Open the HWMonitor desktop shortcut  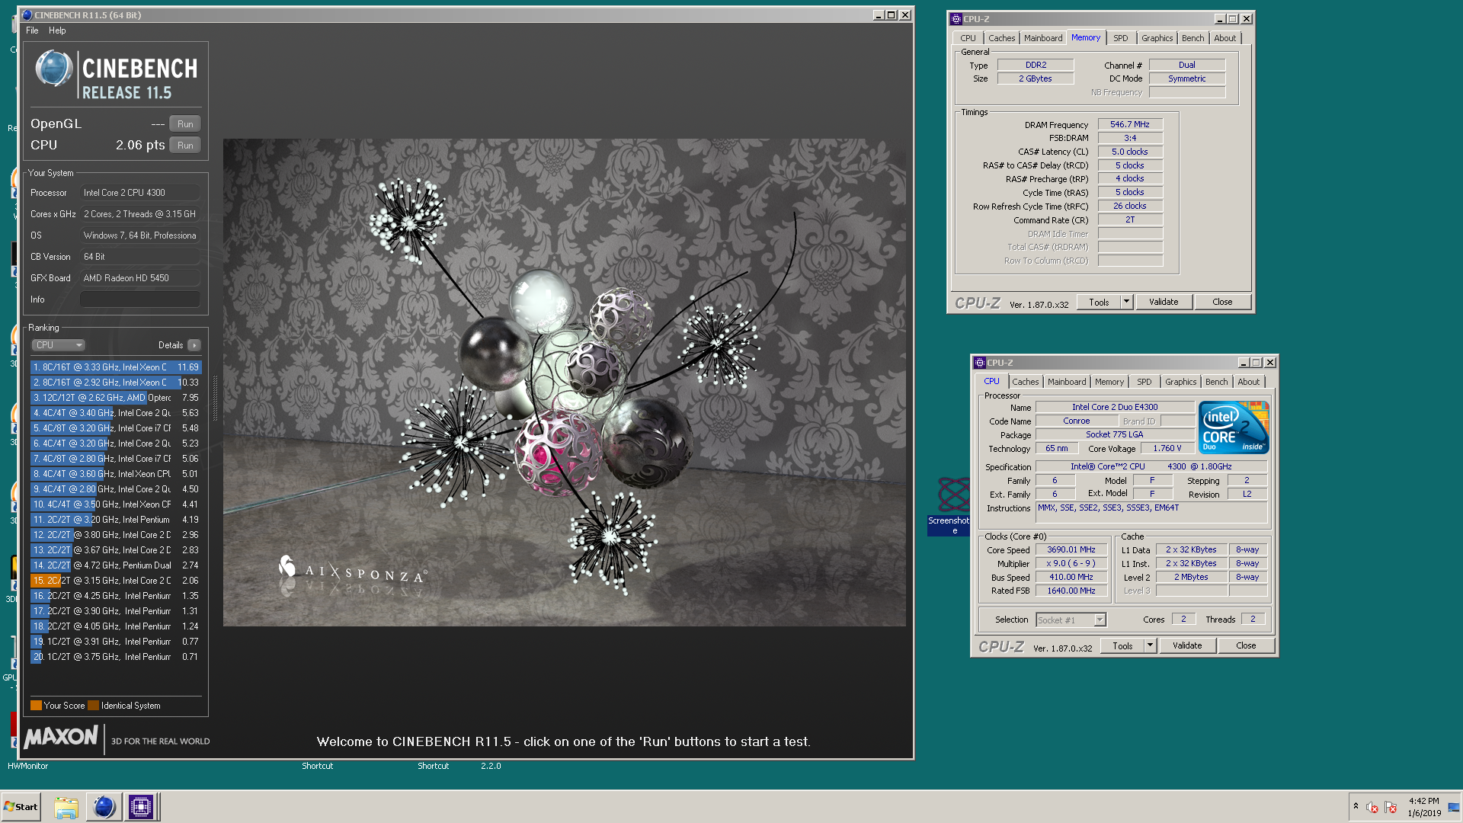click(x=27, y=766)
